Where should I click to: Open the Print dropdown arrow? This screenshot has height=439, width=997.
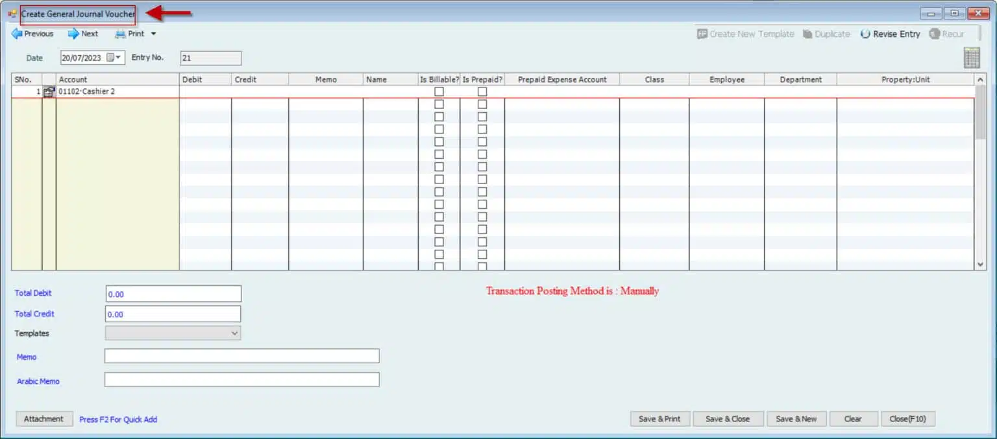click(154, 34)
